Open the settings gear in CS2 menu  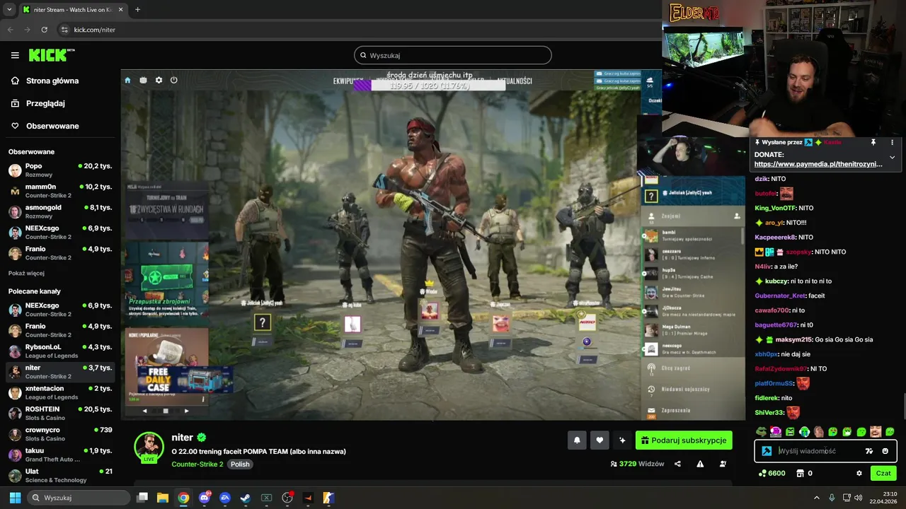(x=159, y=80)
